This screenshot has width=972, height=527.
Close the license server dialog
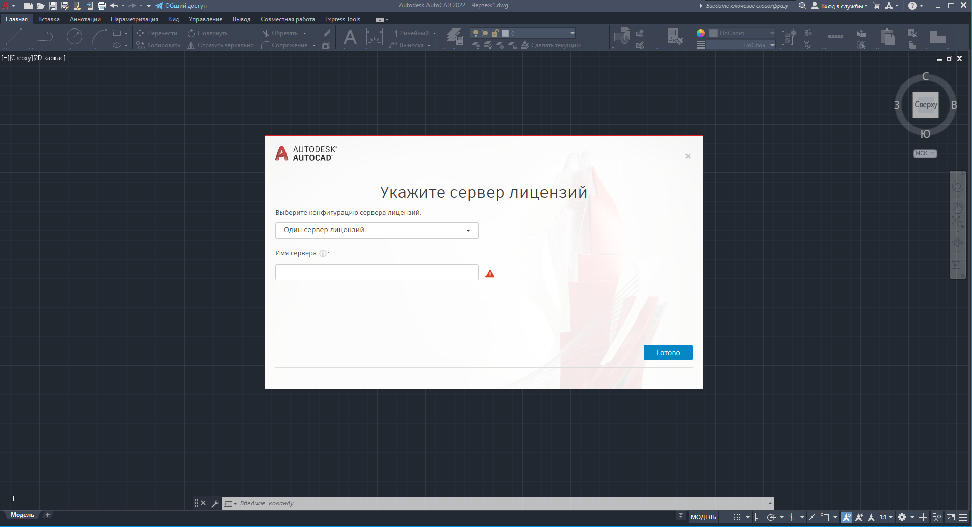pos(688,156)
